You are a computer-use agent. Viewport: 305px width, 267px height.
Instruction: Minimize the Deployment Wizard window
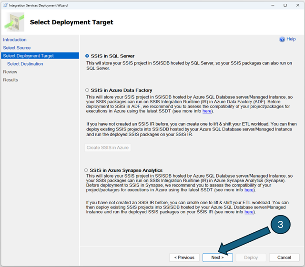273,5
